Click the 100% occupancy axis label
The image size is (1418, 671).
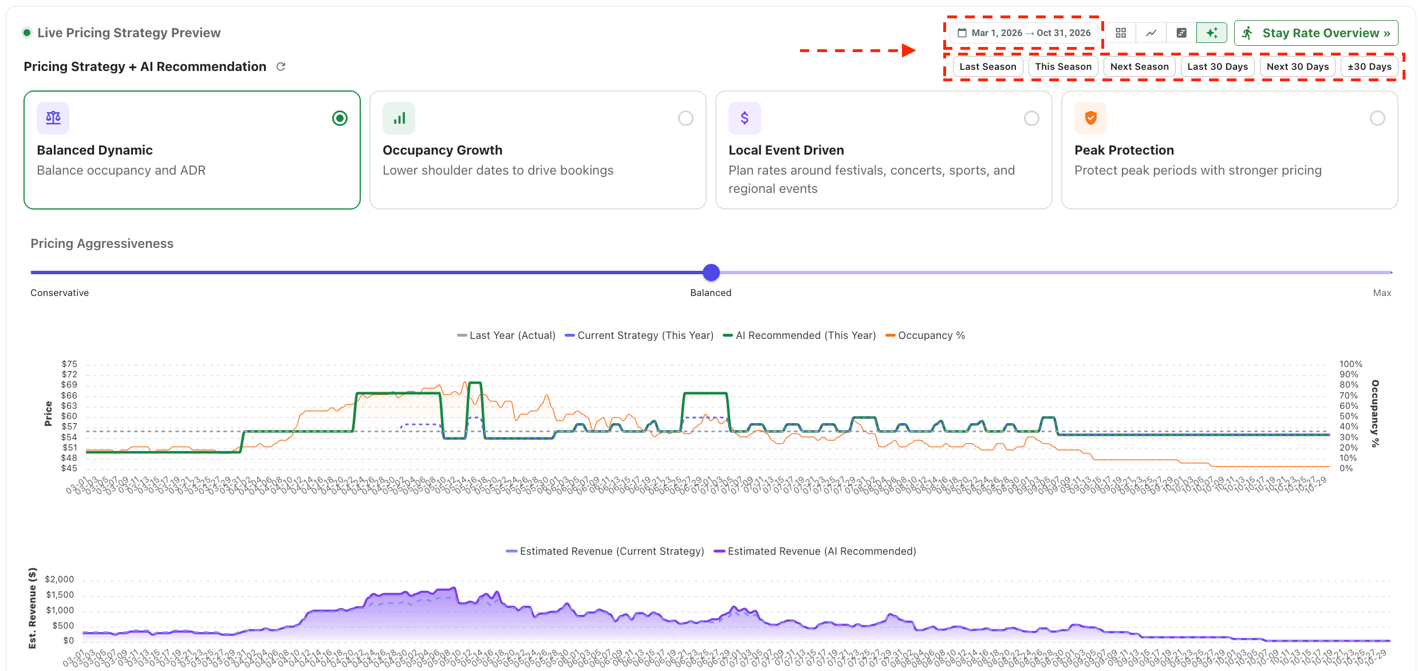tap(1350, 364)
